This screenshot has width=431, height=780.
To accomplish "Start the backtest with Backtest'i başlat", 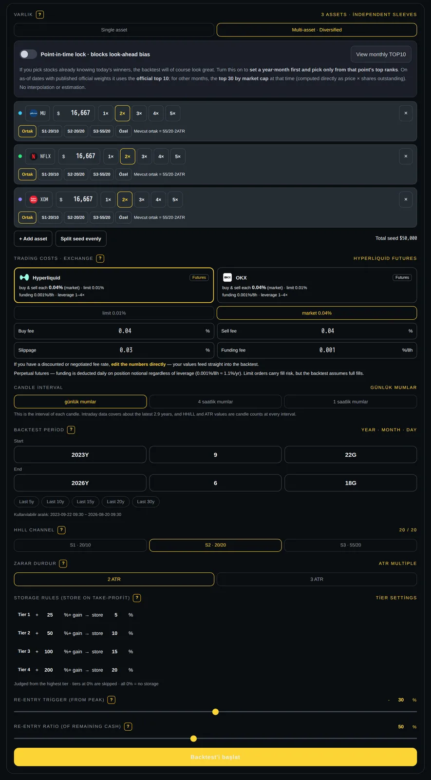I will (215, 757).
